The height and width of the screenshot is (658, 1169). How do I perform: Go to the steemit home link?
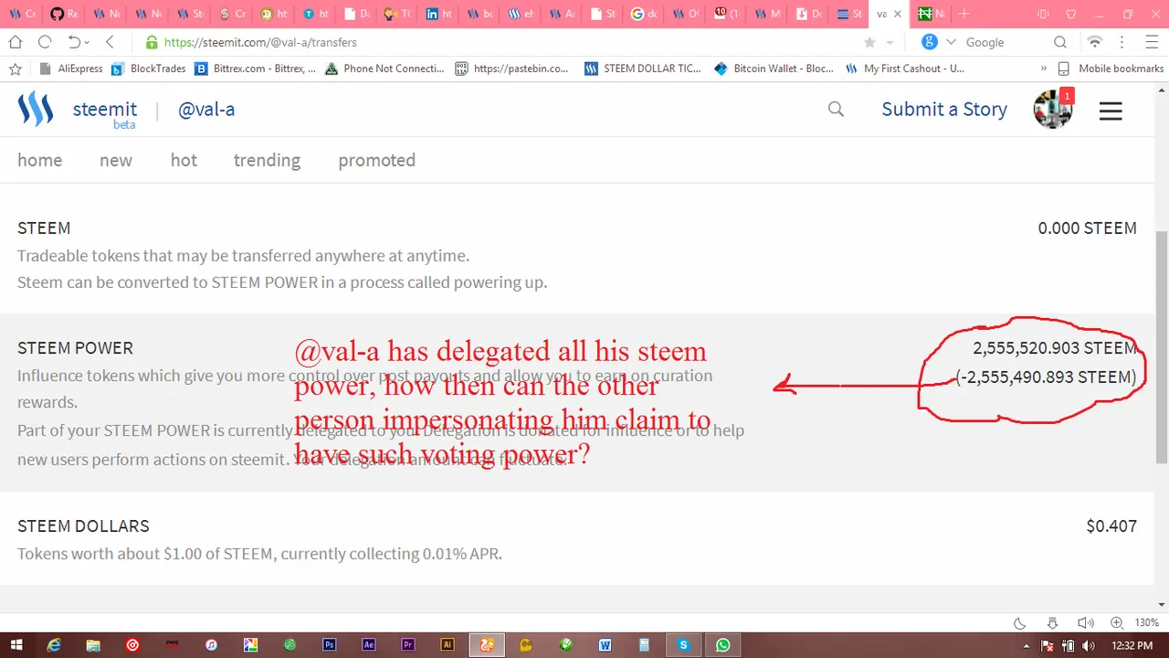coord(40,160)
